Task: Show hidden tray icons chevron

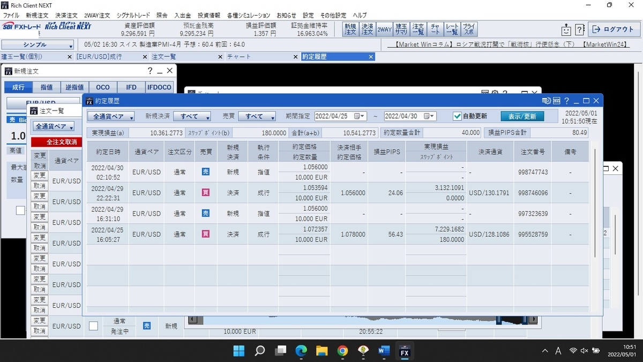Action: [x=545, y=351]
